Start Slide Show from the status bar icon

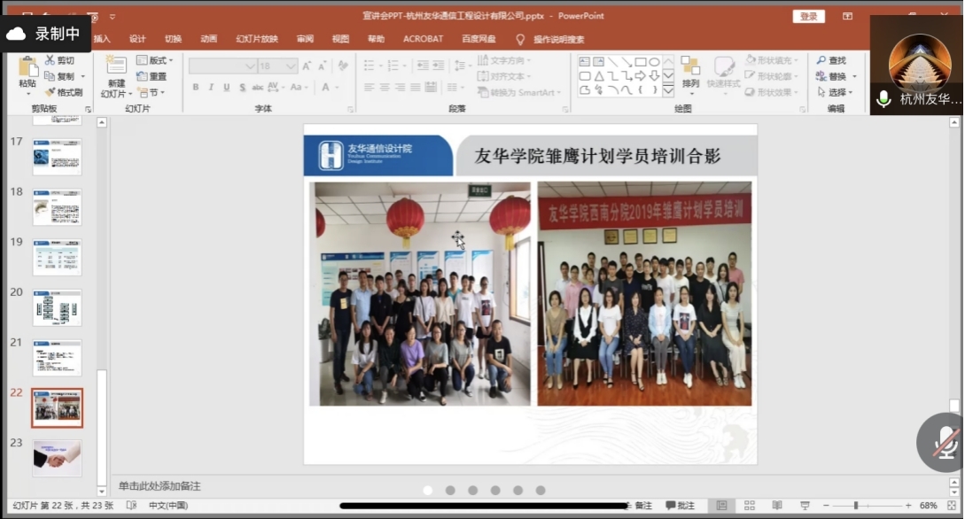tap(805, 506)
